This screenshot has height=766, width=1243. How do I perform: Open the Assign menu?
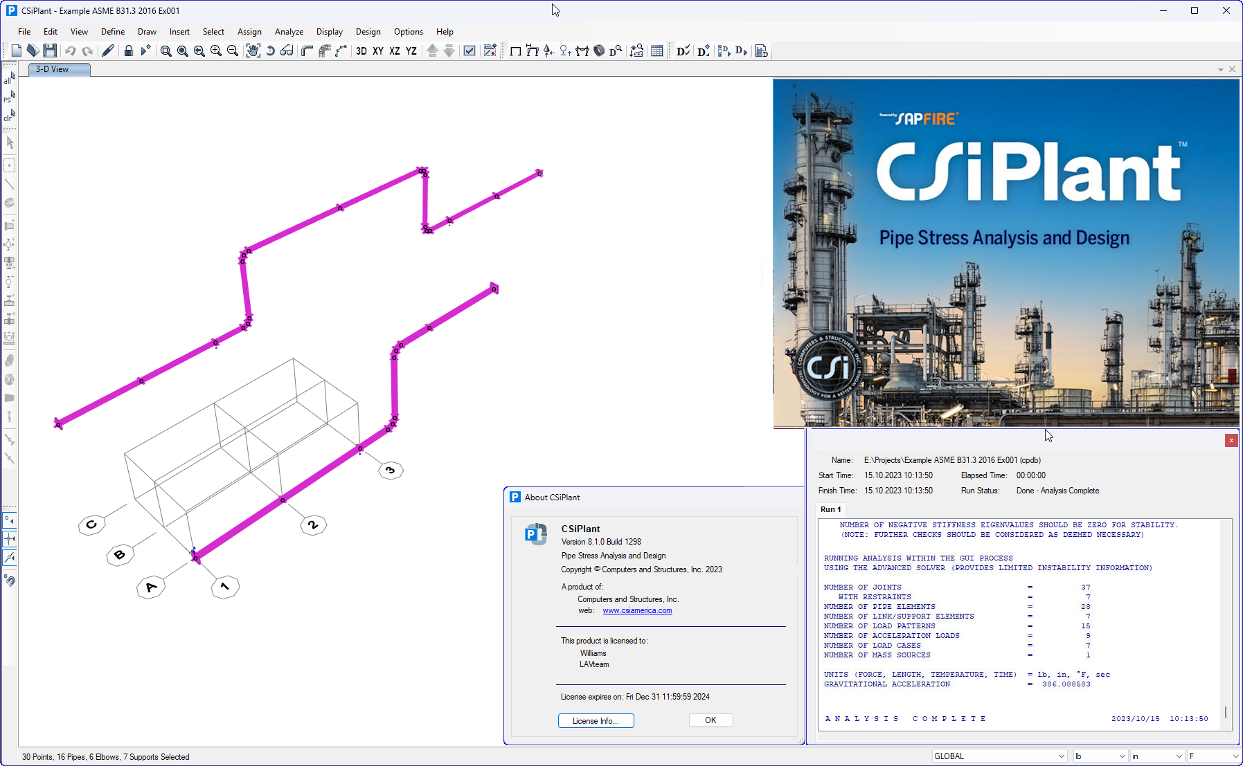point(249,32)
